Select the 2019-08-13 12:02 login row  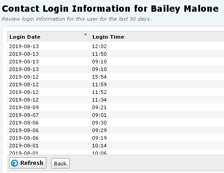coord(115,46)
